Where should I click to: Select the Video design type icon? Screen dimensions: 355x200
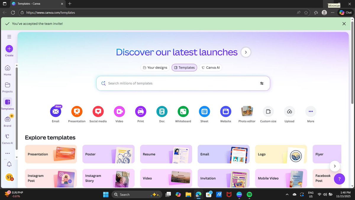tap(119, 112)
